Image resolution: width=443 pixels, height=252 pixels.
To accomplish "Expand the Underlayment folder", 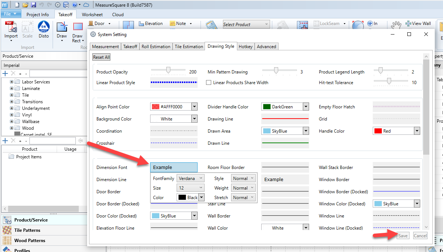I will [x=12, y=108].
